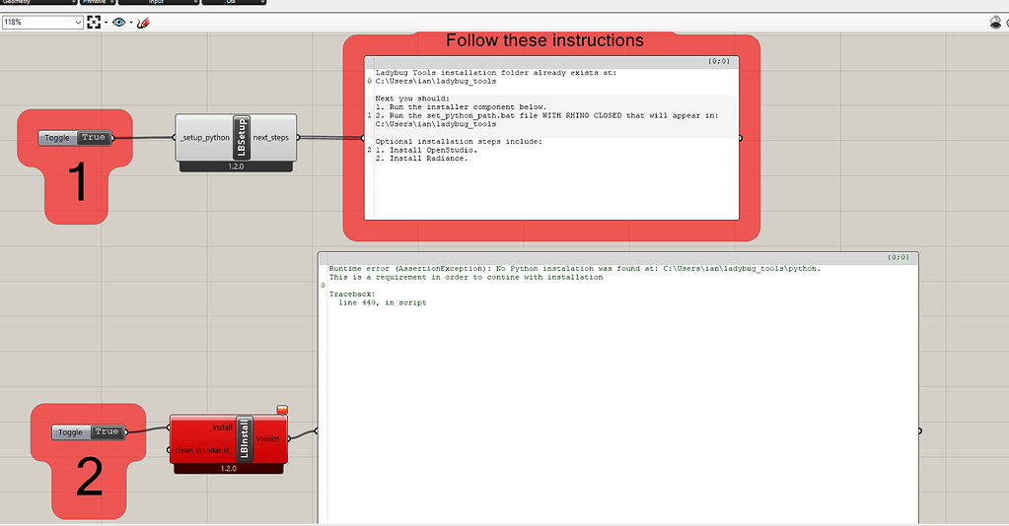
Task: Click the input grip of the error panel
Action: [318, 430]
